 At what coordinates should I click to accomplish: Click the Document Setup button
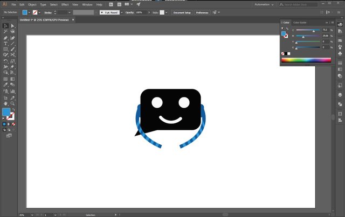[x=182, y=12]
